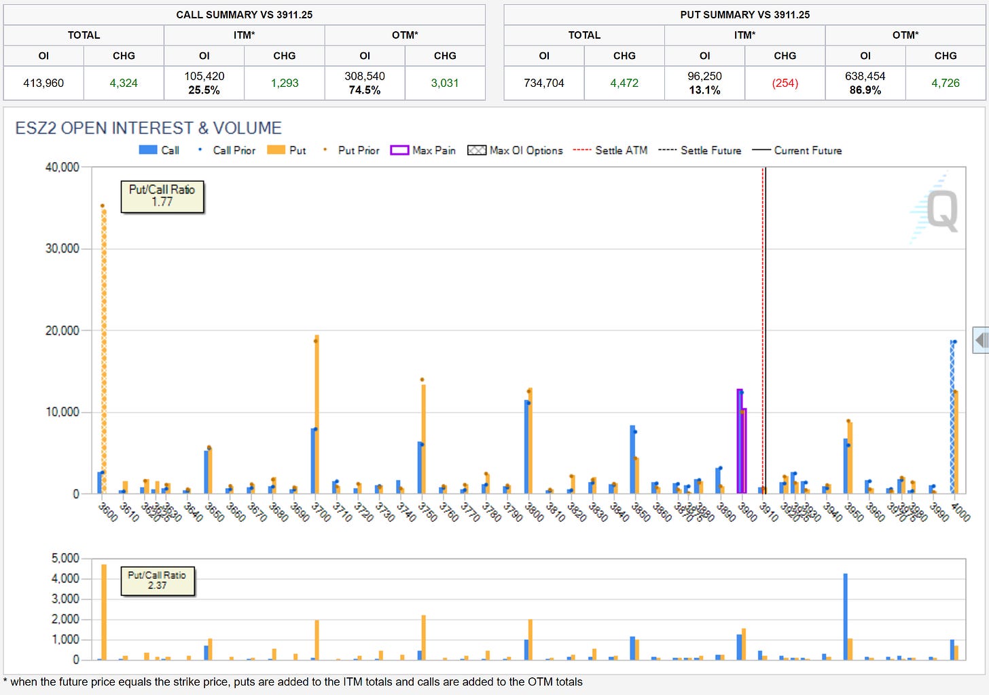Click the hatched blue call bar at strike 4000
989x695 pixels.
pyautogui.click(x=952, y=417)
